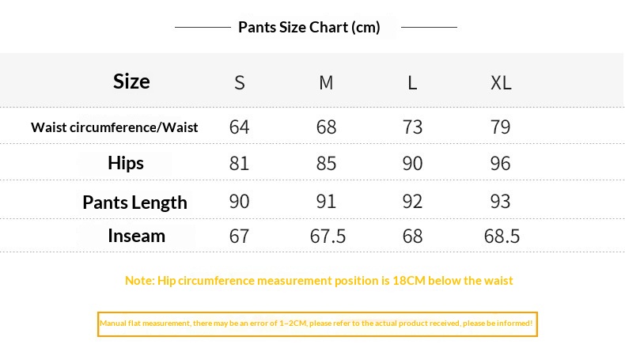Select the Inseam row label

tap(136, 236)
